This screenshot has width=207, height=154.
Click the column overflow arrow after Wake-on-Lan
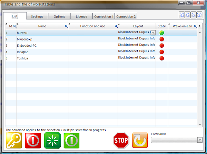[x=200, y=26]
